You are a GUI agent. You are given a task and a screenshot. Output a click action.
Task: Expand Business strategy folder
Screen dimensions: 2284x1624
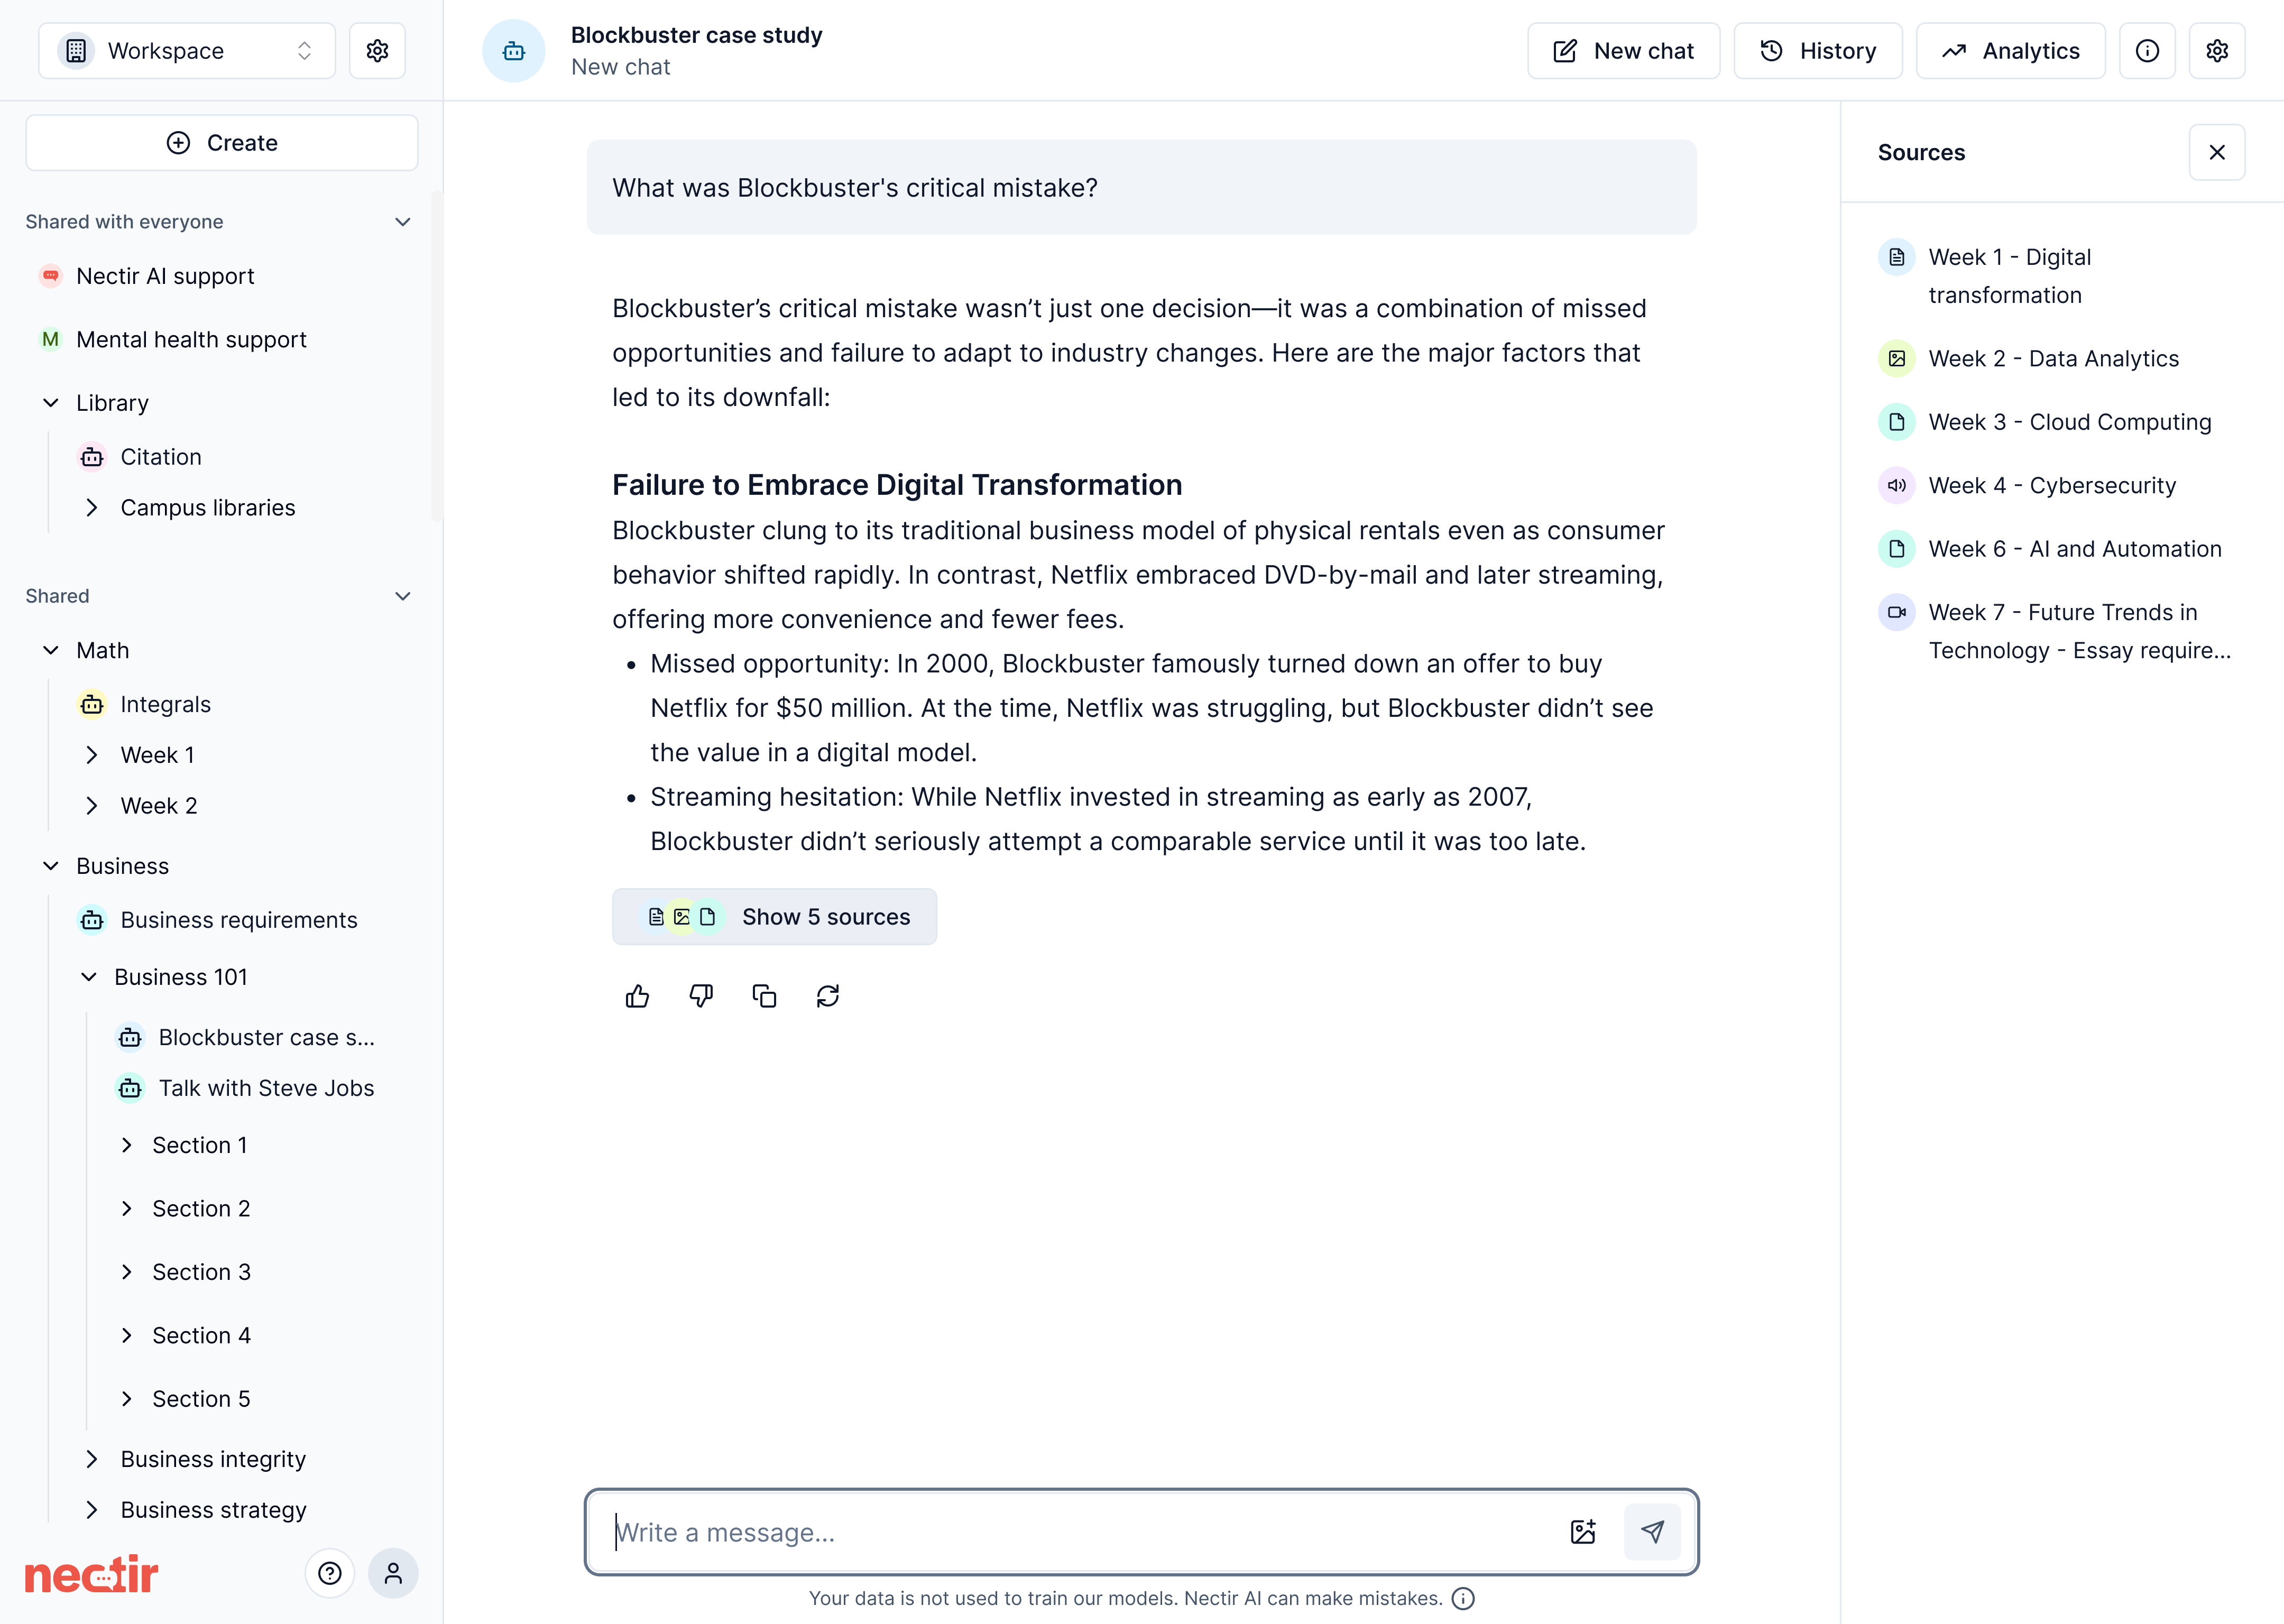(x=92, y=1510)
